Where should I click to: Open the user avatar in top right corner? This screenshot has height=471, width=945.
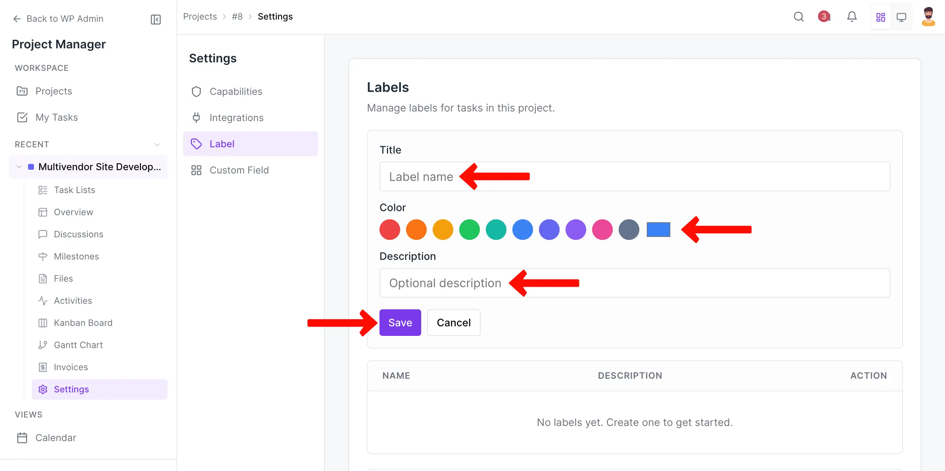coord(929,17)
